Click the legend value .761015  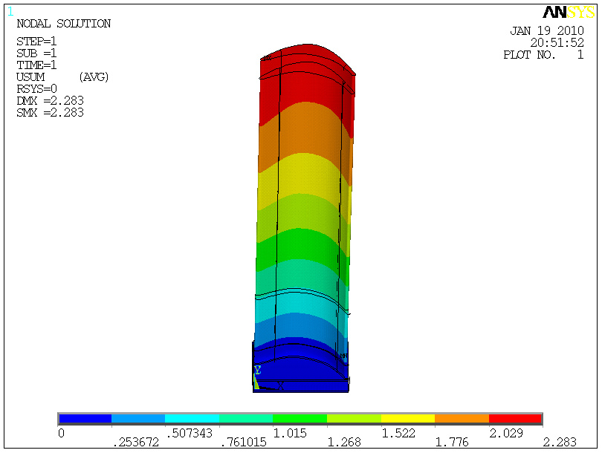pos(244,443)
